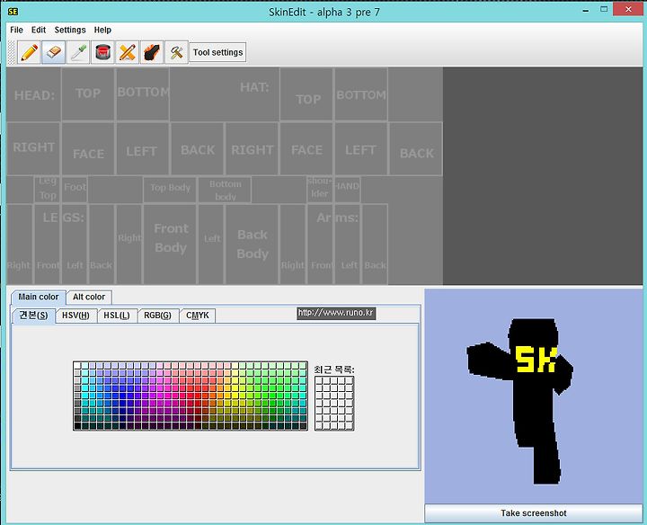Select the Pencil drawing tool

click(x=29, y=52)
